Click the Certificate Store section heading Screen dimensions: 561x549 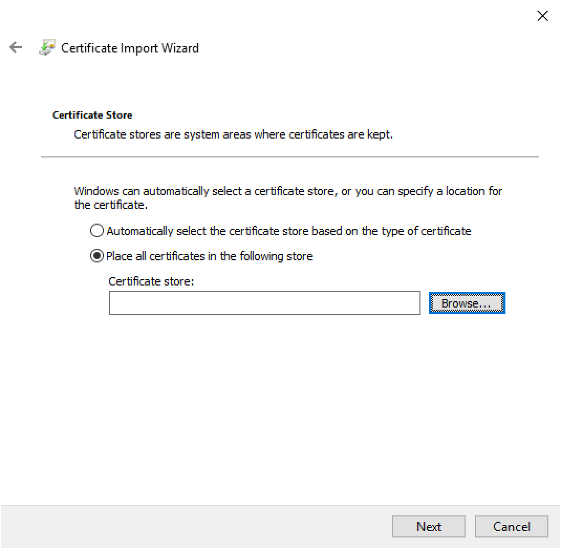[92, 115]
